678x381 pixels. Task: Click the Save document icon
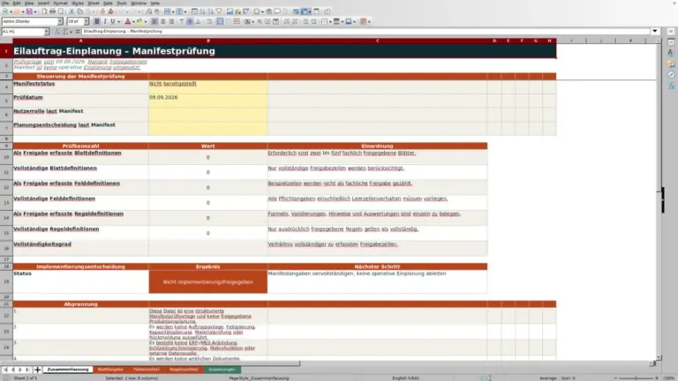29,11
